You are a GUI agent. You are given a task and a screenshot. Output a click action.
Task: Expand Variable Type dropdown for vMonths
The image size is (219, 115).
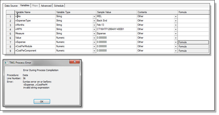tap(94, 25)
